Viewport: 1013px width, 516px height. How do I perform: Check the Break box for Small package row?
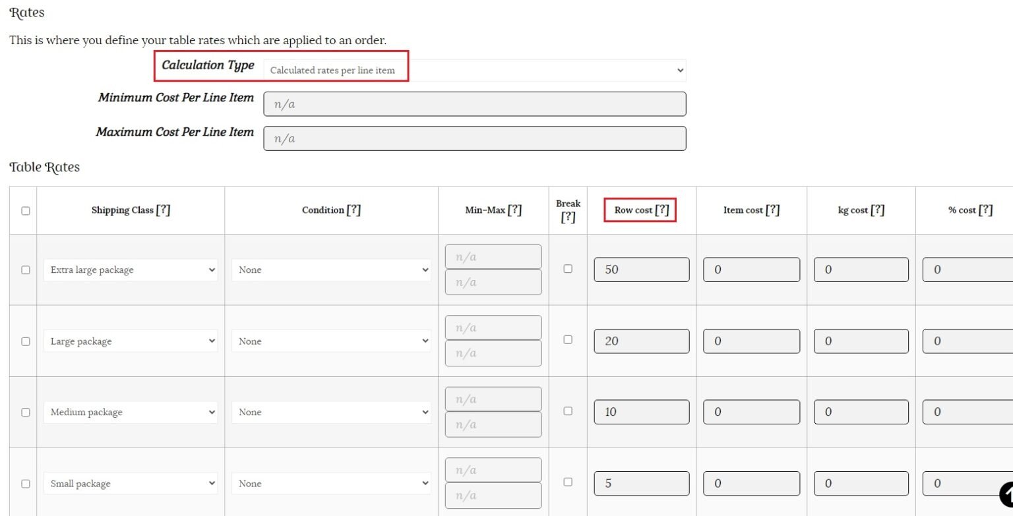(568, 482)
